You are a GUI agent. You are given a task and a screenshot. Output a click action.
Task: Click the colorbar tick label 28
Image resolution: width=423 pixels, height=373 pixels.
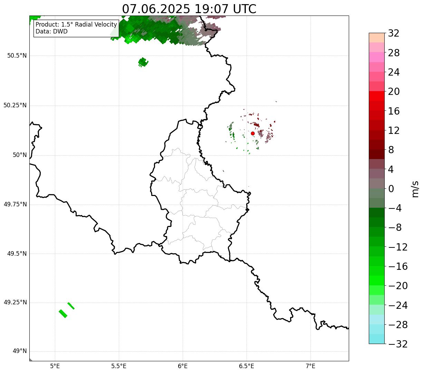(394, 53)
